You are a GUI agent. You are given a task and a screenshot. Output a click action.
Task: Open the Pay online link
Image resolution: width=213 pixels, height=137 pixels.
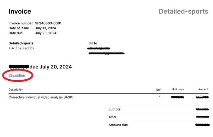click(x=17, y=75)
